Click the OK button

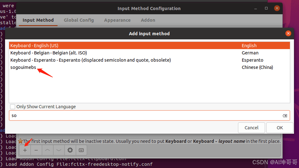(280, 128)
